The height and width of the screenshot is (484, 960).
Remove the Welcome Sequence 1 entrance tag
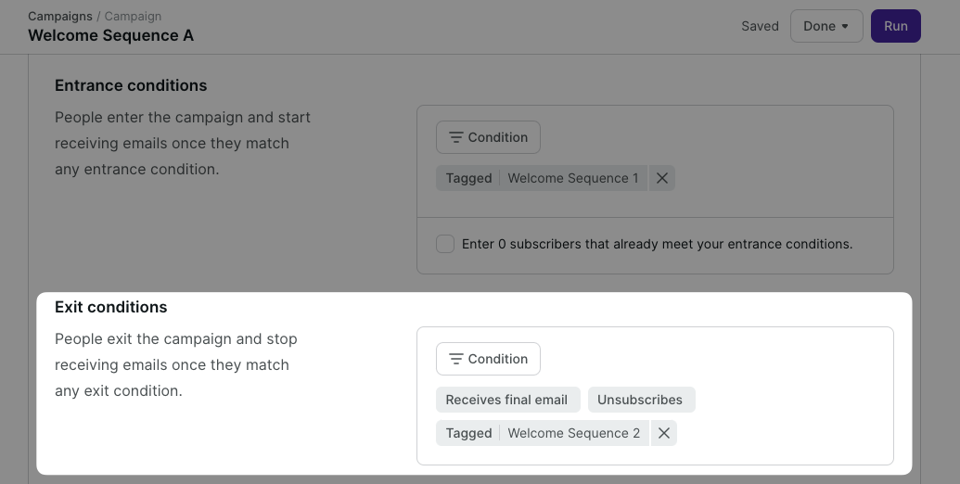[x=662, y=178]
